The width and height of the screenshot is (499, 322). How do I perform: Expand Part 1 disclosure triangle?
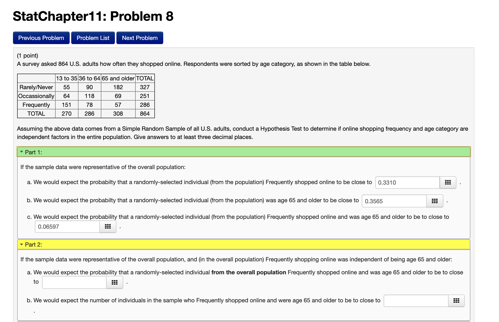point(23,152)
